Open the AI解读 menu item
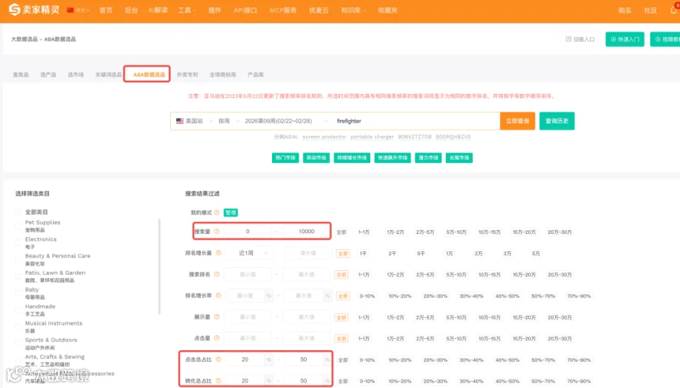The height and width of the screenshot is (388, 680). pyautogui.click(x=158, y=10)
